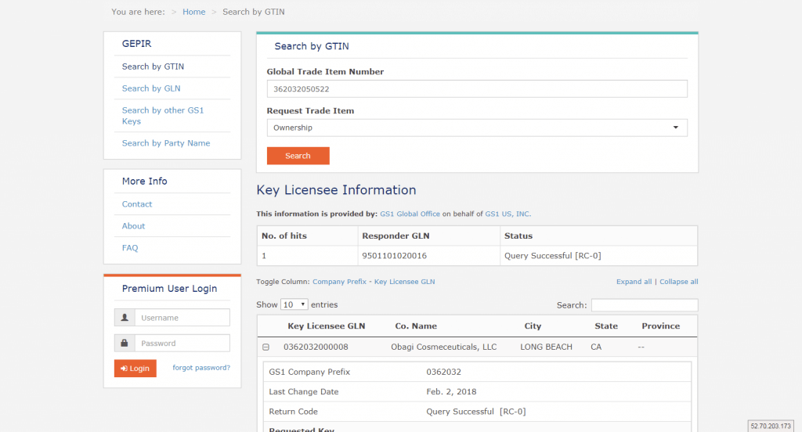Select Search by GTIN sidebar item

coord(153,67)
